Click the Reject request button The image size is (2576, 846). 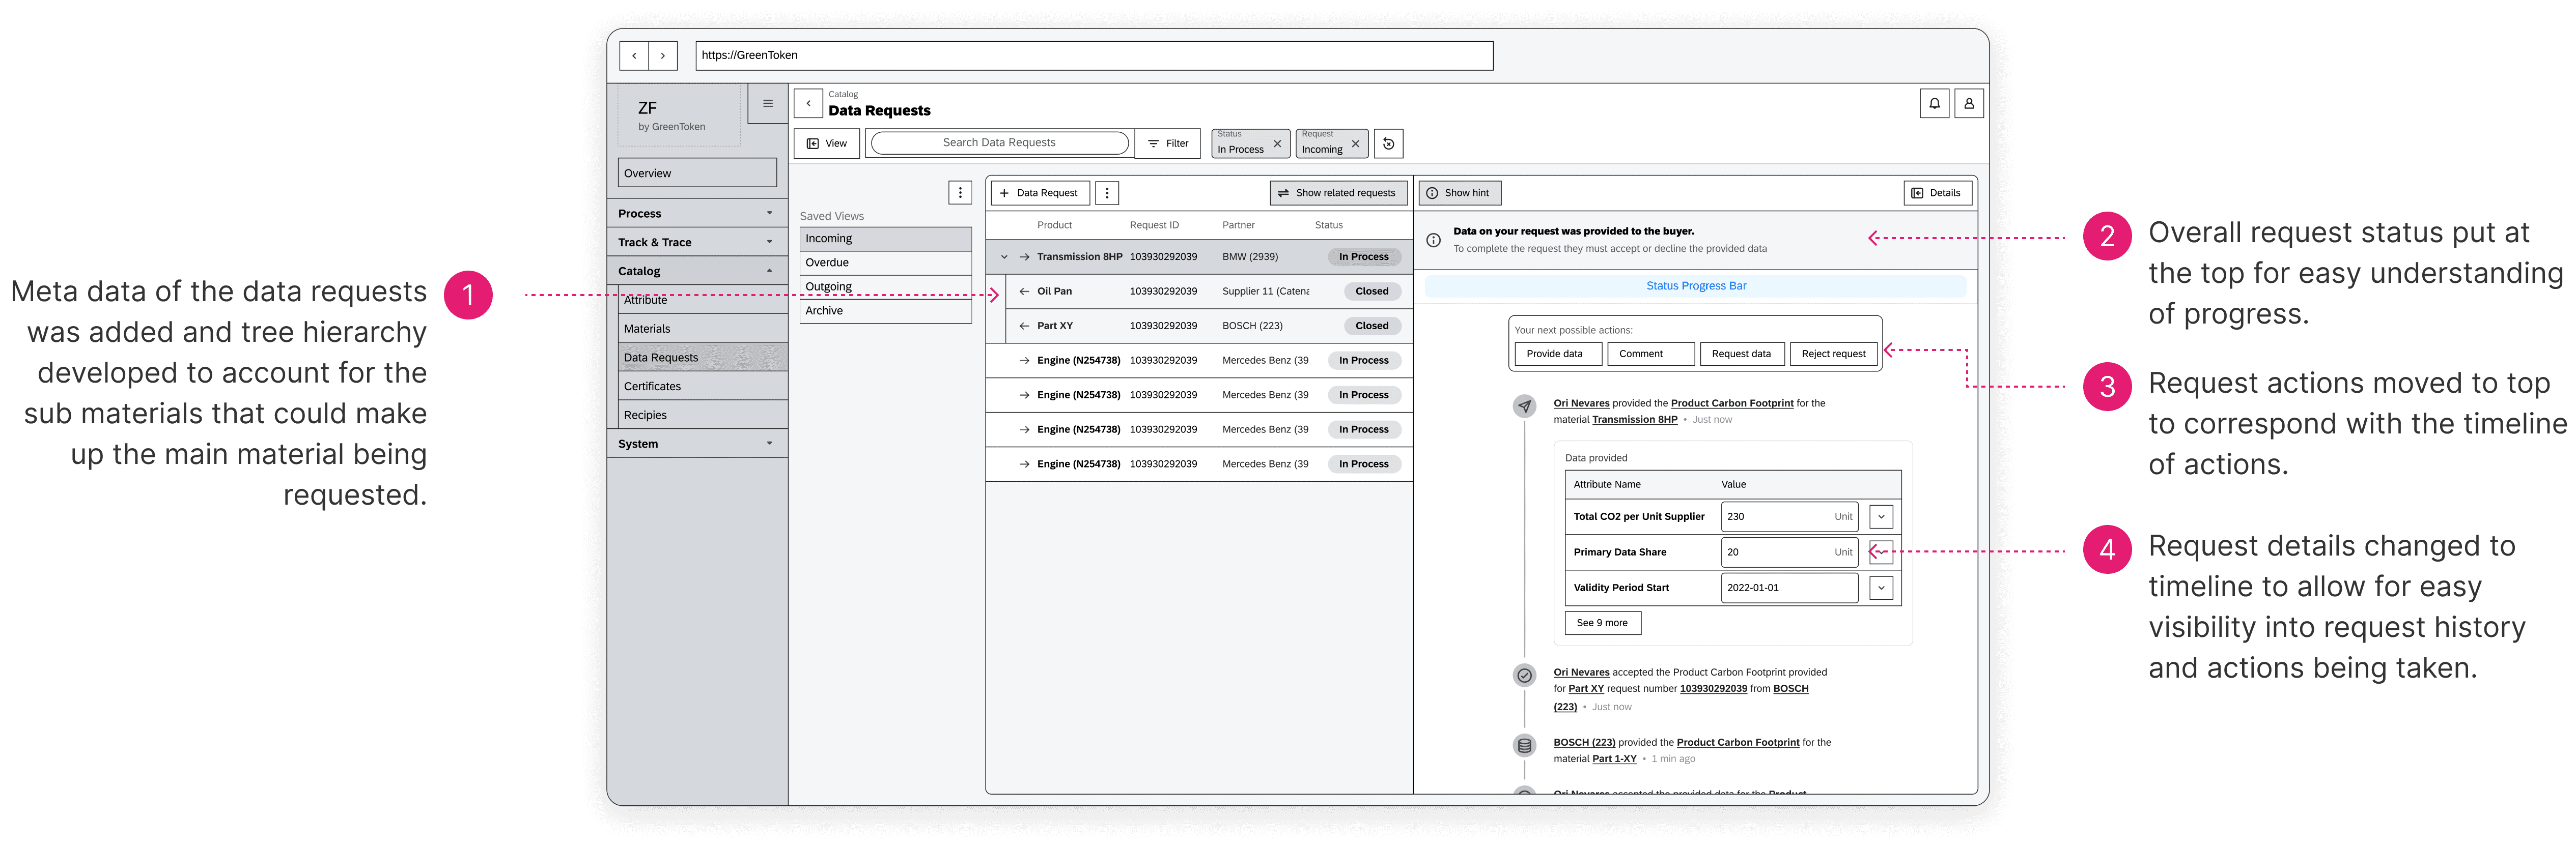click(x=1834, y=354)
